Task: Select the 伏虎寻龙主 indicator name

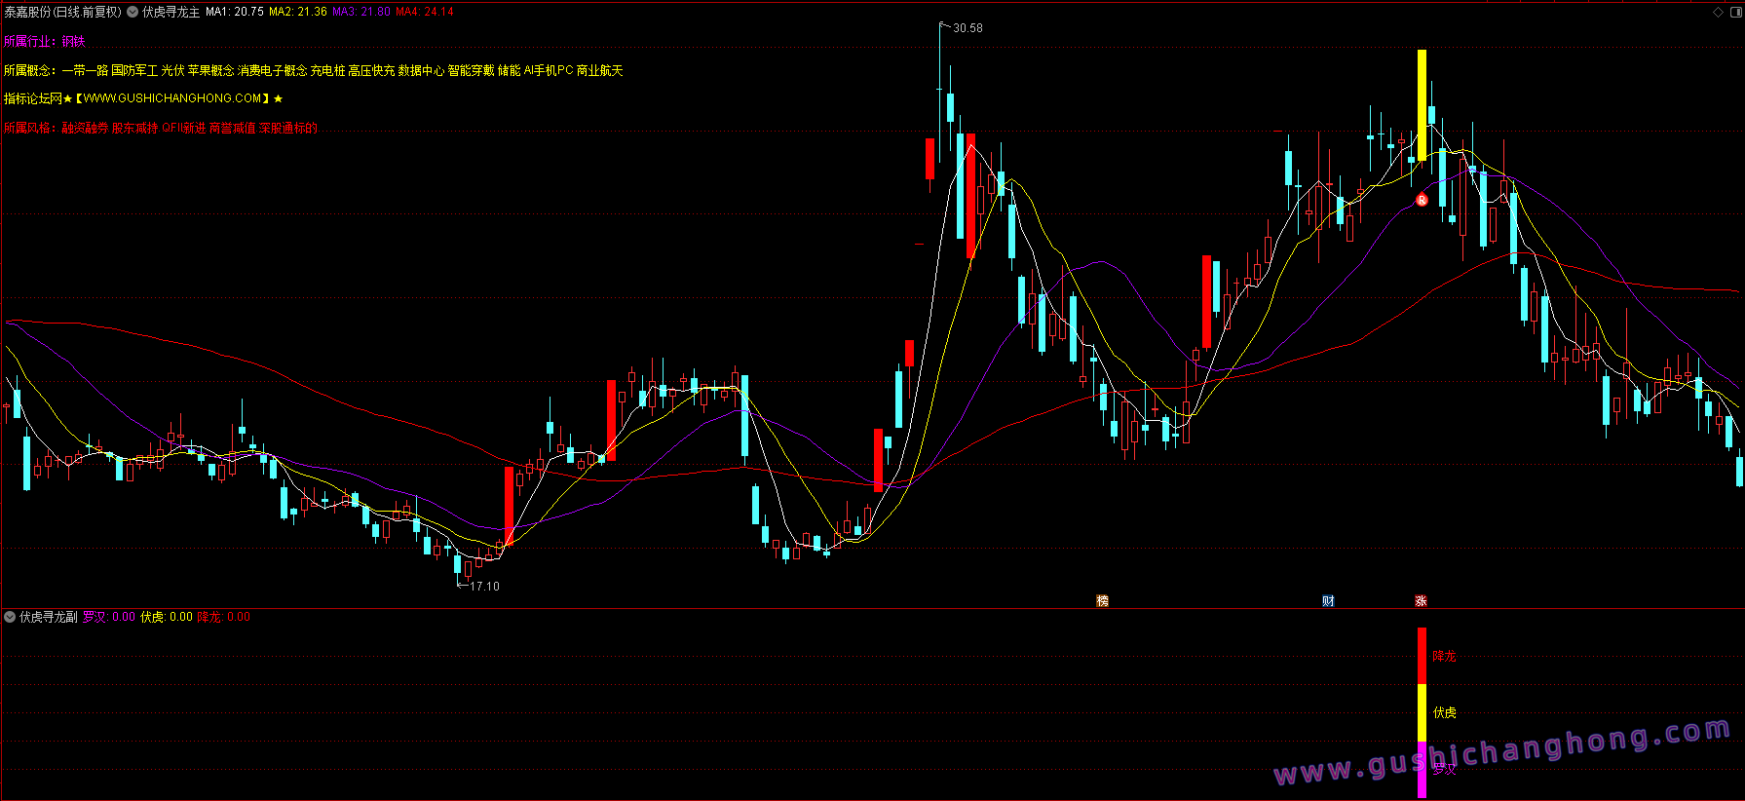Action: 171,12
